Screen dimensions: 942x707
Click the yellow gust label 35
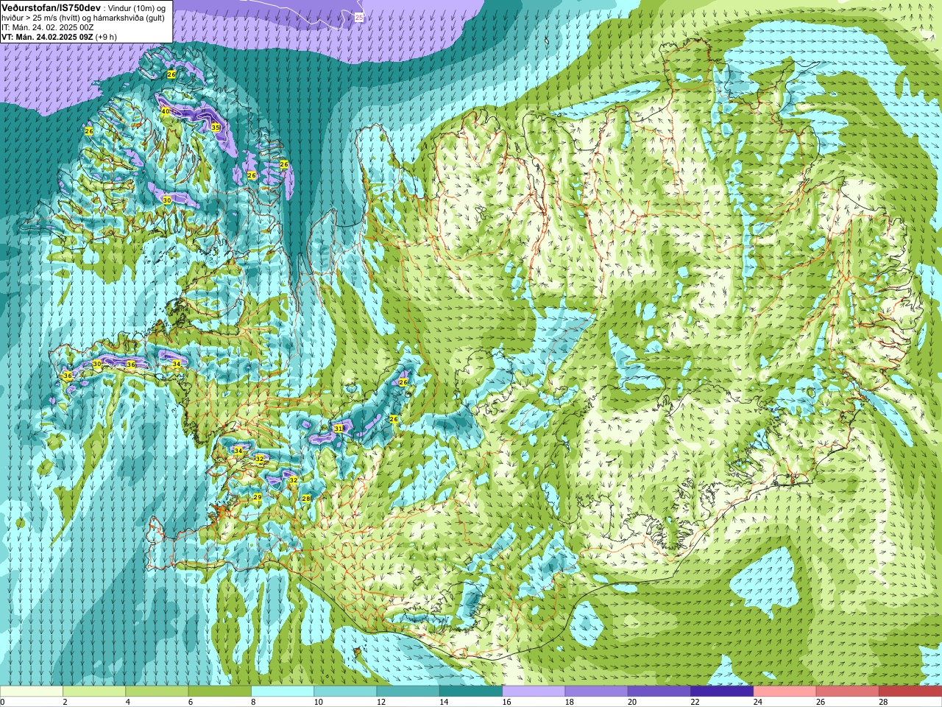(216, 127)
